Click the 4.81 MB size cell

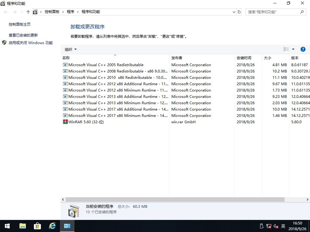279,65
